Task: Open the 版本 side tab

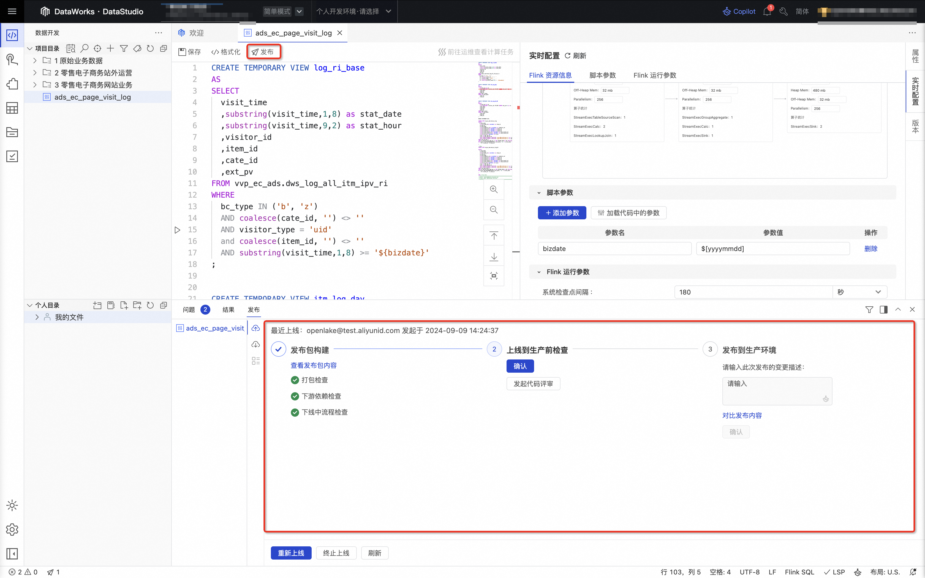Action: point(915,127)
